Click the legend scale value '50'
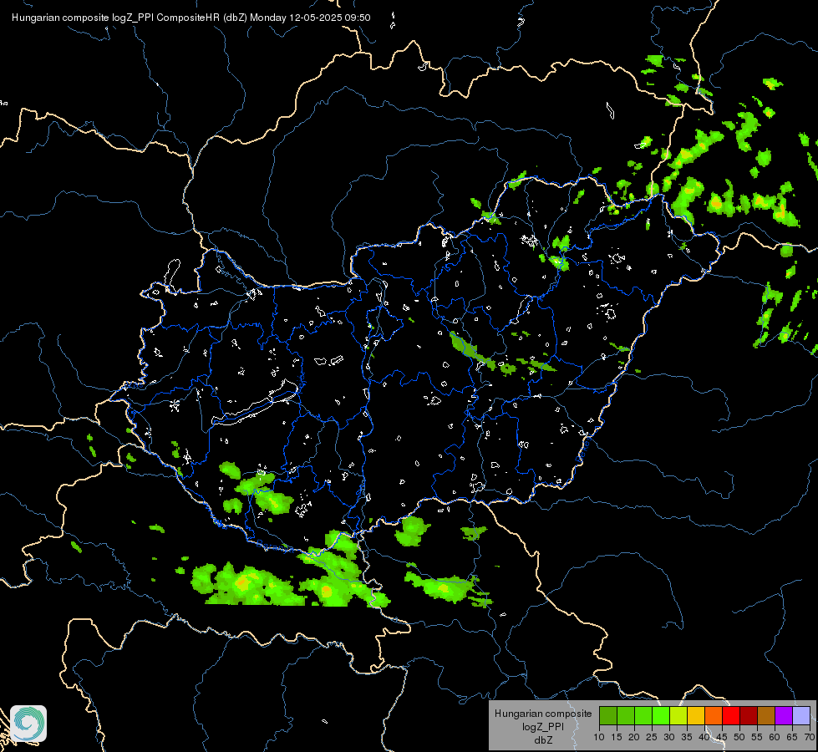818x752 pixels. pos(739,738)
